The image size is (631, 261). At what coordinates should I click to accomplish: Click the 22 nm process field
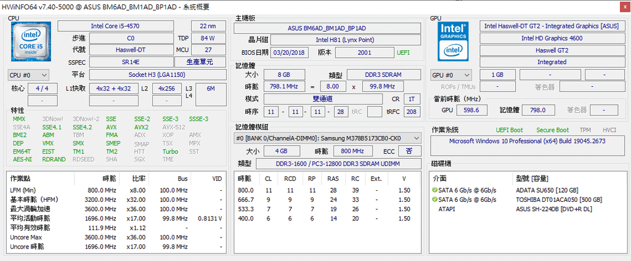click(x=208, y=26)
